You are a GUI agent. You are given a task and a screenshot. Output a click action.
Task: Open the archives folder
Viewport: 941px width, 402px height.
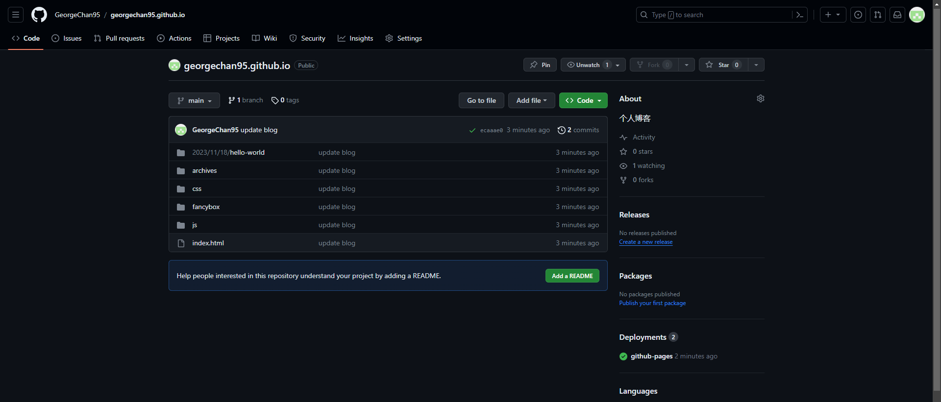point(204,171)
